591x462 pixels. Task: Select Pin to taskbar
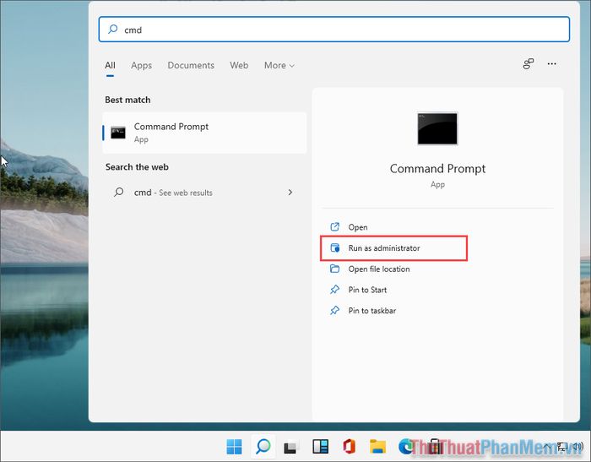pos(371,310)
